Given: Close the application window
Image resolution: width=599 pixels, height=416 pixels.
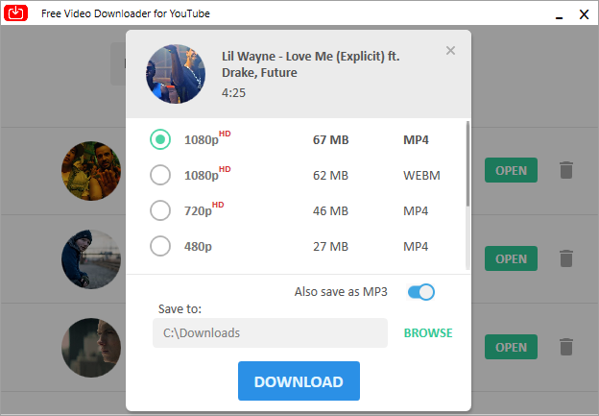Looking at the screenshot, I should (x=584, y=14).
